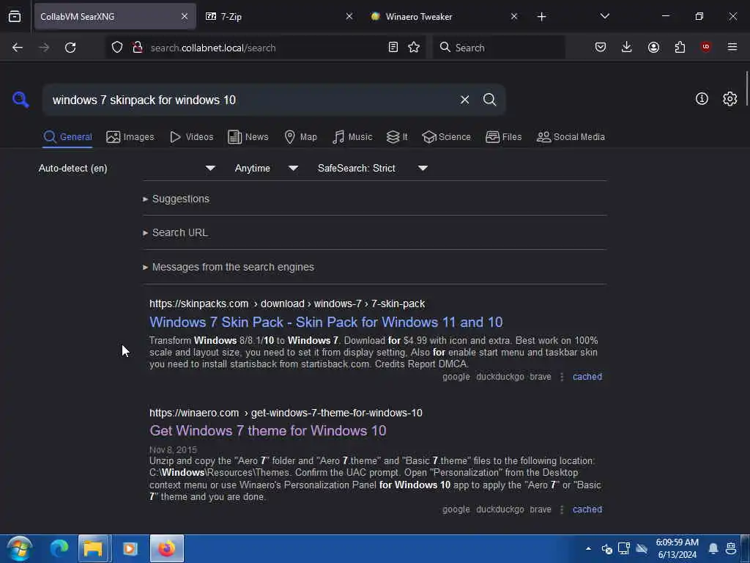Image resolution: width=750 pixels, height=563 pixels.
Task: Select Music search category
Action: [352, 137]
